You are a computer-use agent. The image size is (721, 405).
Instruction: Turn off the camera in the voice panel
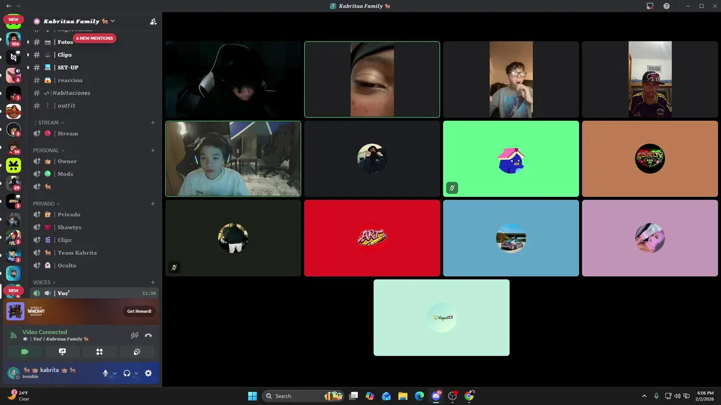click(25, 352)
